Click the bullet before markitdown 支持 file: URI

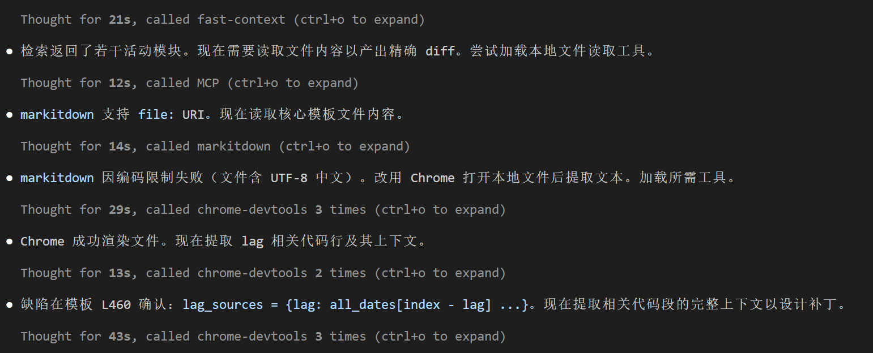point(10,115)
